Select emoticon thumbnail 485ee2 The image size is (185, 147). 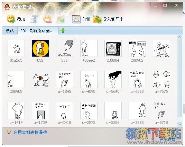pos(89,48)
